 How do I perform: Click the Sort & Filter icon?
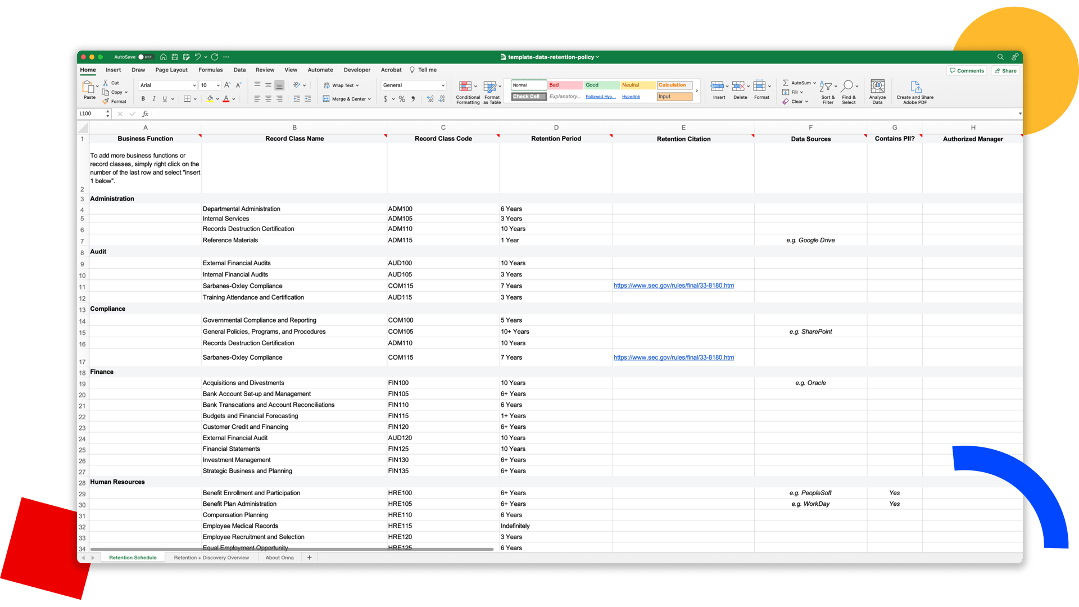826,87
